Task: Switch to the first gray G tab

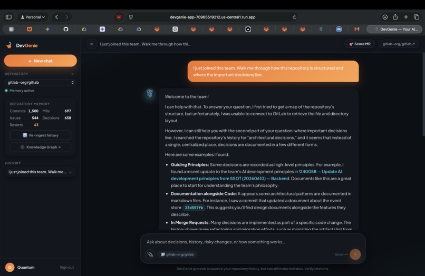Action: [11, 29]
